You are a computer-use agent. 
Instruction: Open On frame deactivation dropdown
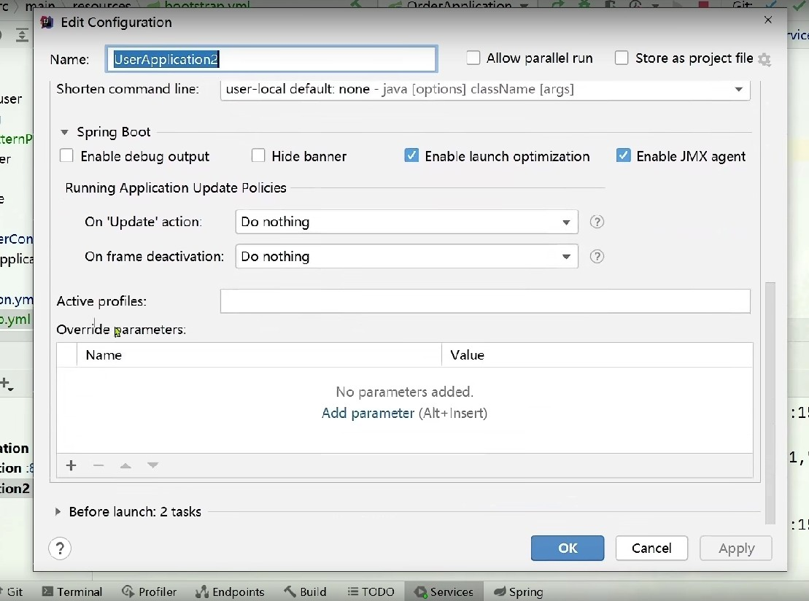click(x=406, y=257)
